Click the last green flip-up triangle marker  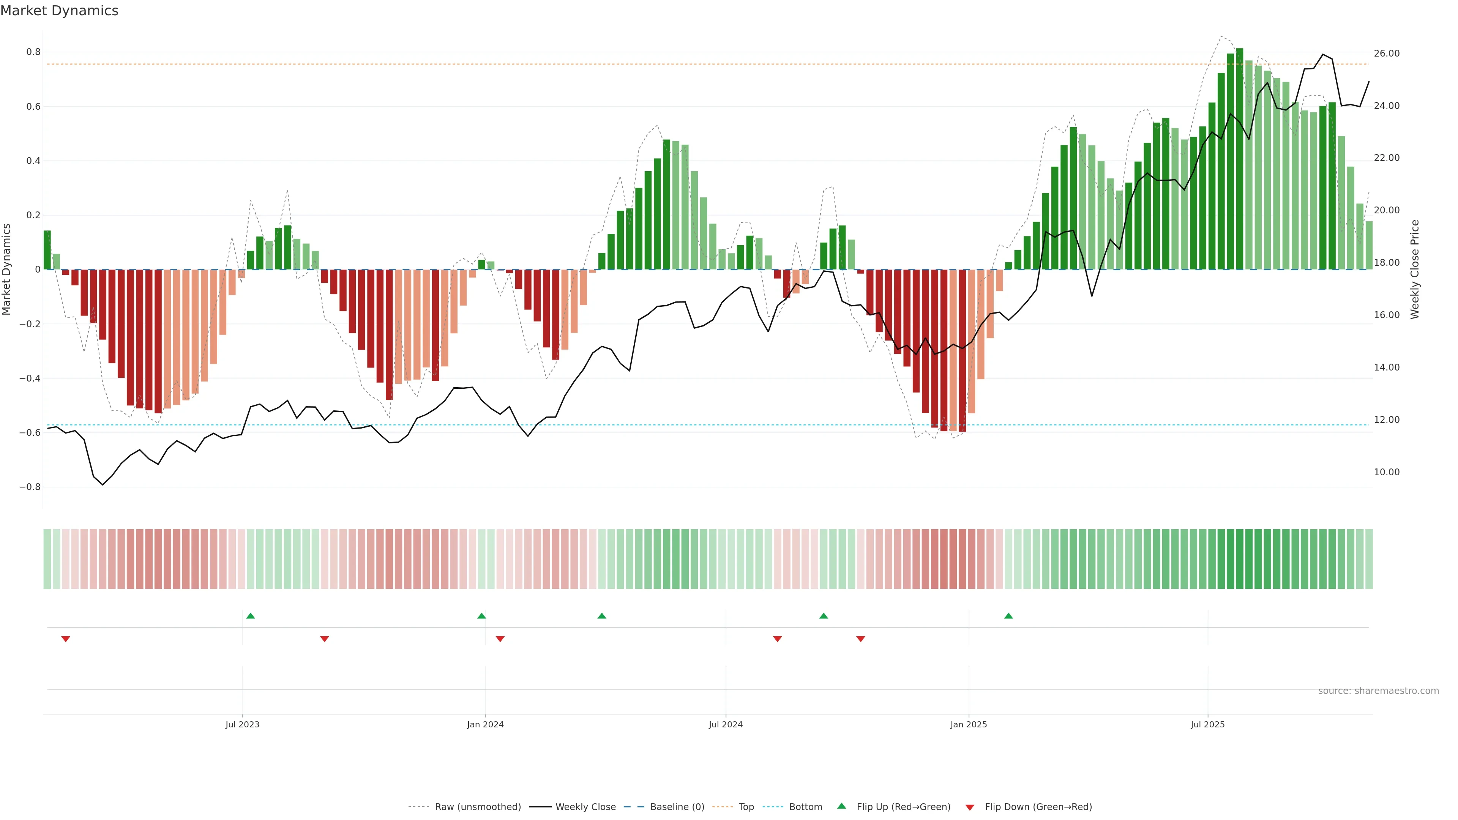point(1008,616)
